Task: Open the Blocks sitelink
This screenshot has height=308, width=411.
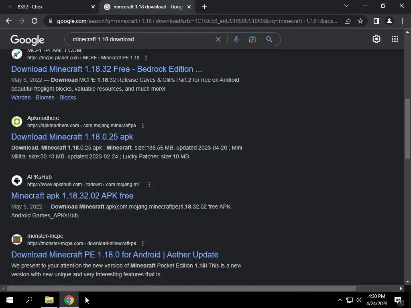Action: [67, 97]
